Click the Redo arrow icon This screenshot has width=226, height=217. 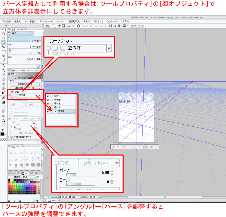73,26
